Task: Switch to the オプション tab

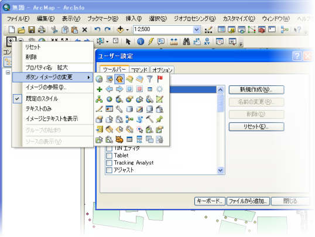Action: pos(162,70)
